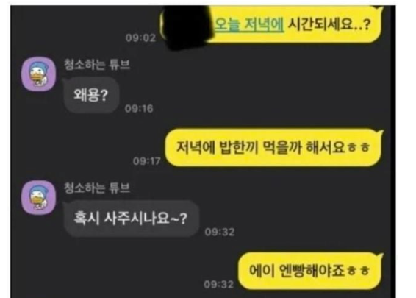Click the 09:17 timestamp
The image size is (416, 298).
pyautogui.click(x=147, y=161)
